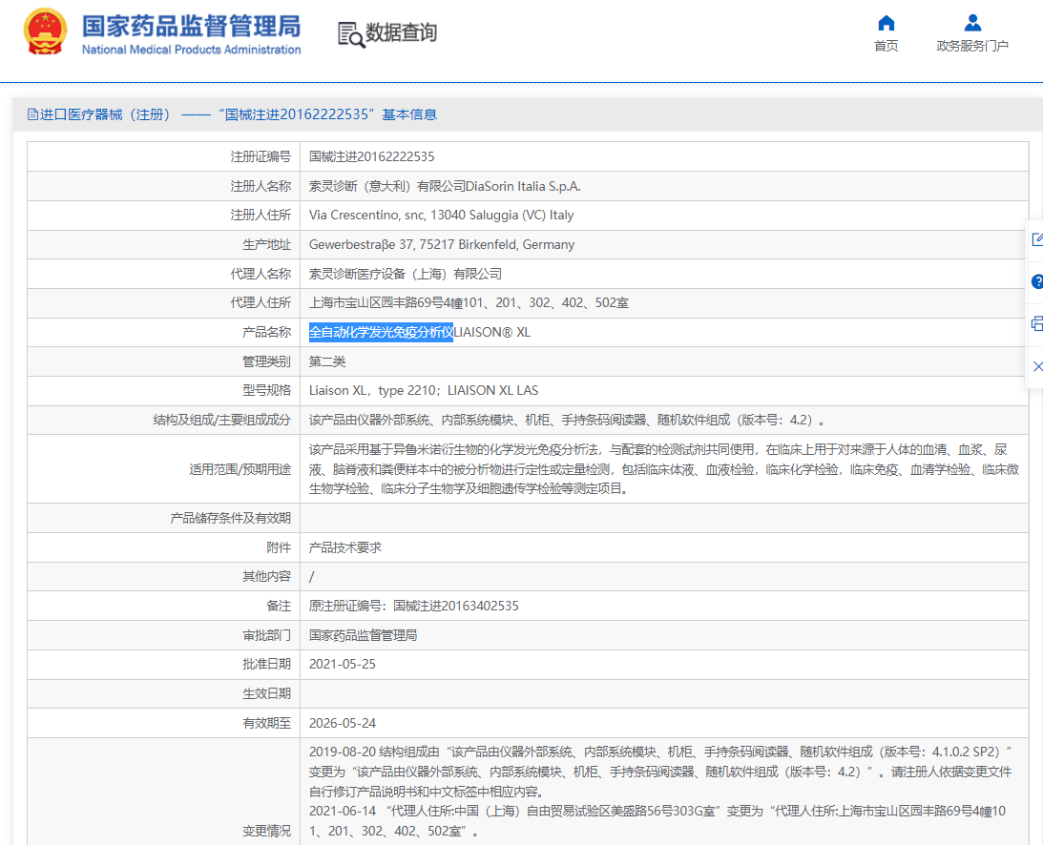This screenshot has width=1043, height=845.
Task: Click the 第二类 management category value
Action: coord(327,361)
